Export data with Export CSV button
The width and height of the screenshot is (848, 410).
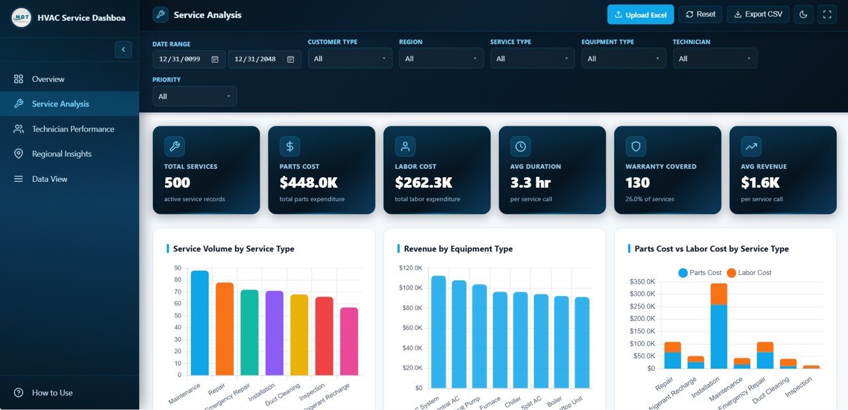(758, 15)
